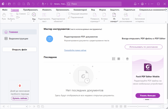Click Использовать по умолчанию button
The image size is (168, 109).
click(143, 47)
